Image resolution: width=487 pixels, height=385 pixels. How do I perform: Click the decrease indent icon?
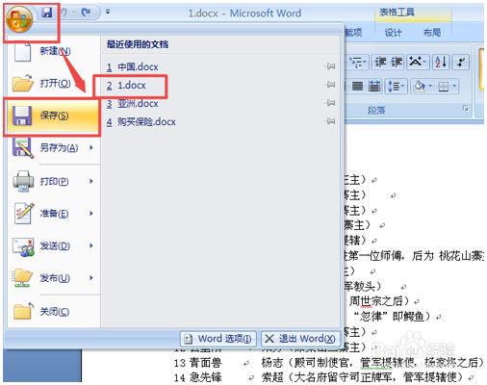pyautogui.click(x=381, y=62)
